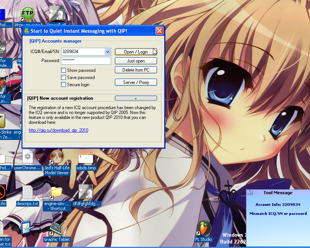This screenshot has width=310, height=248.
Task: Click the QIP logo icon in the title bar
Action: (x=26, y=31)
